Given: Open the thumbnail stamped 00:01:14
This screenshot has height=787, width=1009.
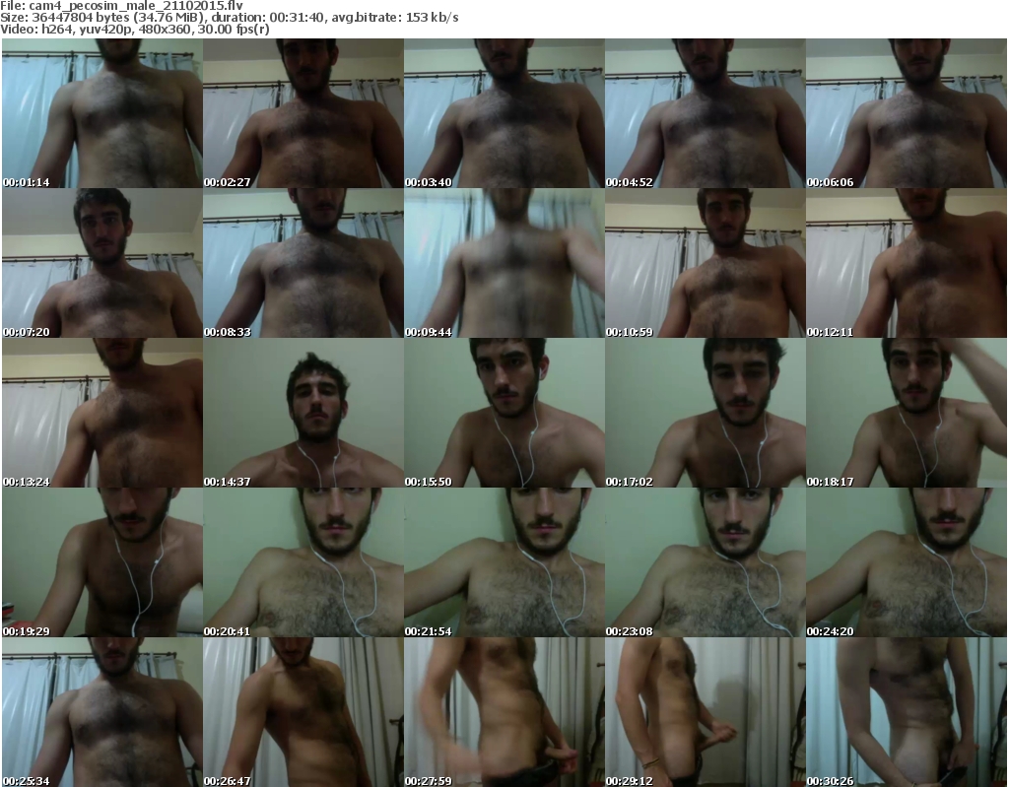Looking at the screenshot, I should point(102,113).
